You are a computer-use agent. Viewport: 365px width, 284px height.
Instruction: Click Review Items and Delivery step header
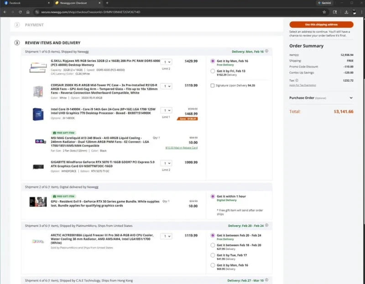click(52, 43)
